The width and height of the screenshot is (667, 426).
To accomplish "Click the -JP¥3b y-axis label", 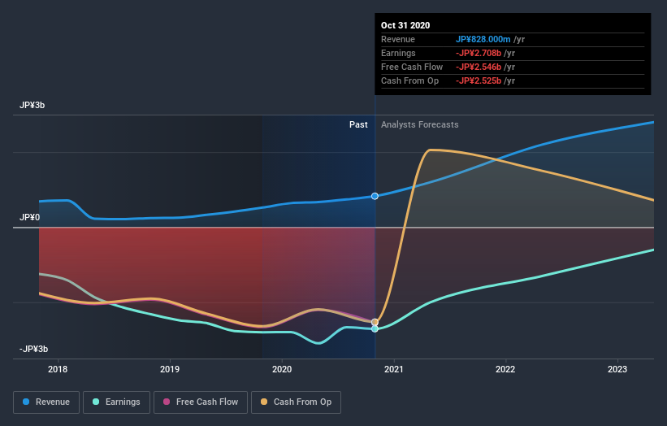I will (x=33, y=349).
